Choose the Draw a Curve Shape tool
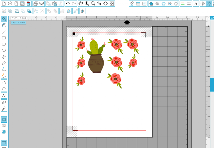Screen dimensions: 214x148 tap(4, 63)
